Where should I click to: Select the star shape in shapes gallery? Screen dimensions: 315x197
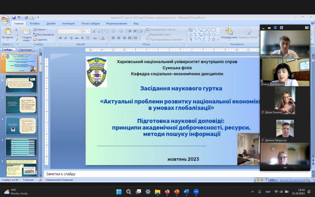click(x=214, y=39)
